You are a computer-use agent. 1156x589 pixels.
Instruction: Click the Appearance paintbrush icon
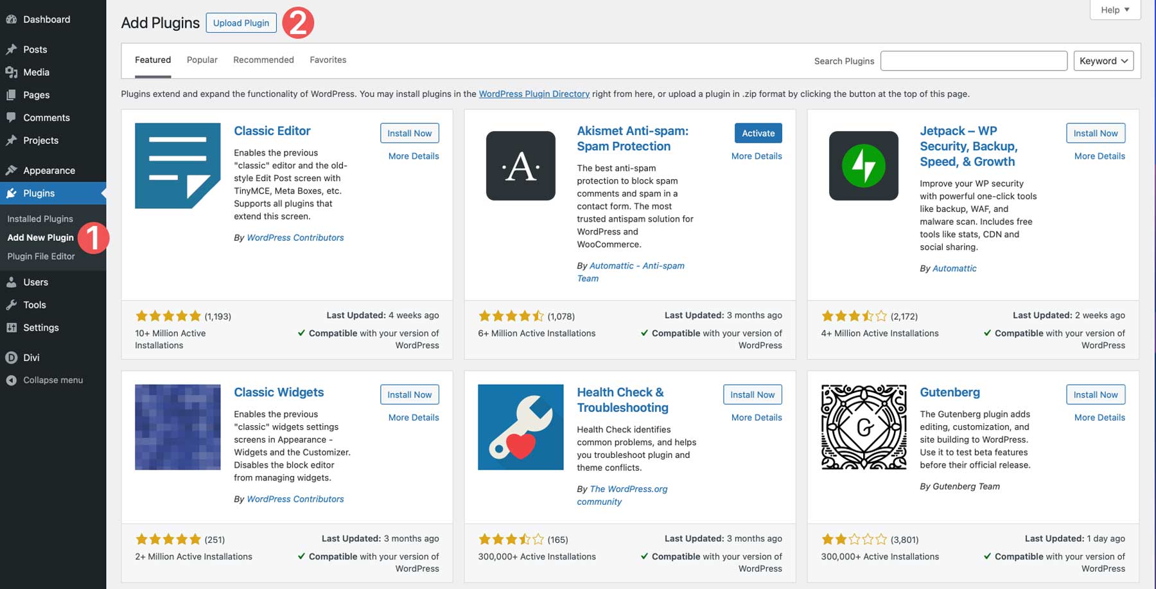[11, 170]
